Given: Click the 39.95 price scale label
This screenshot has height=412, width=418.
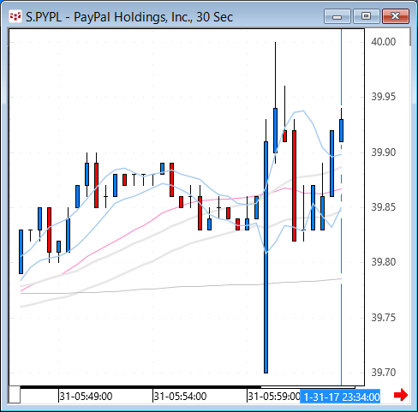Looking at the screenshot, I should click(x=384, y=97).
